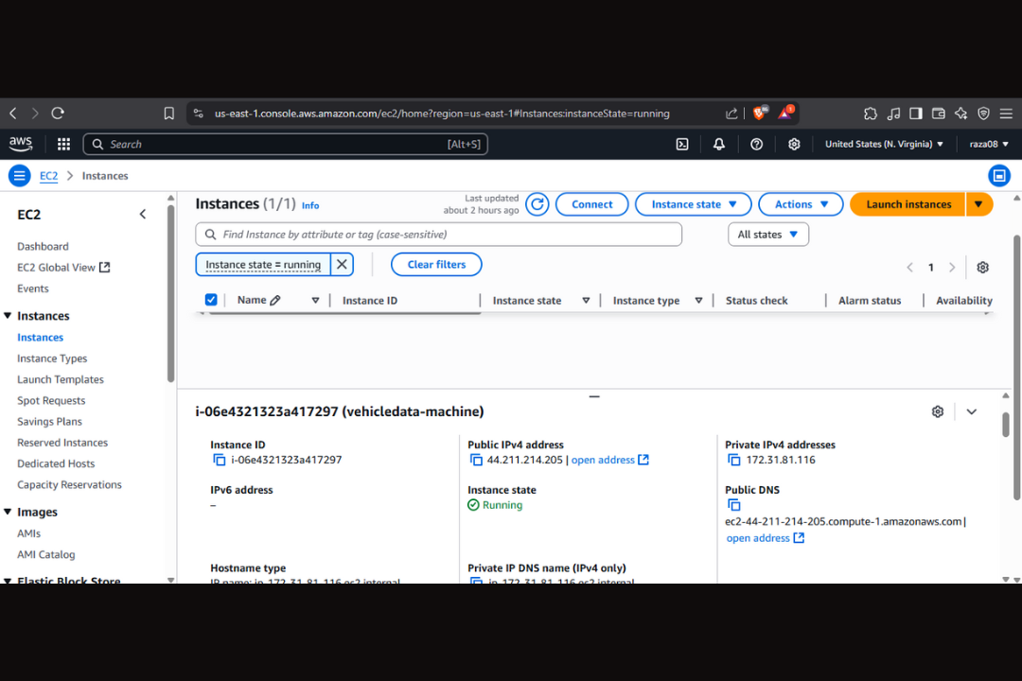Click the notifications bell icon
The width and height of the screenshot is (1022, 681).
click(719, 145)
